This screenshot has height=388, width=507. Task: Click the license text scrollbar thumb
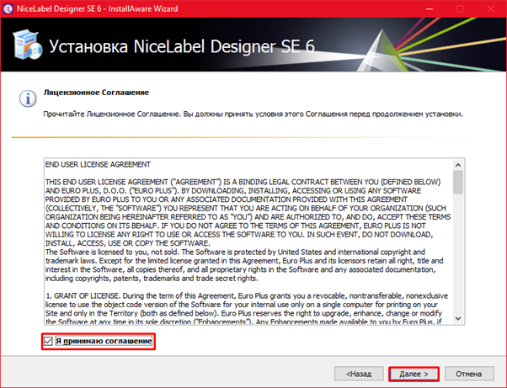click(458, 182)
